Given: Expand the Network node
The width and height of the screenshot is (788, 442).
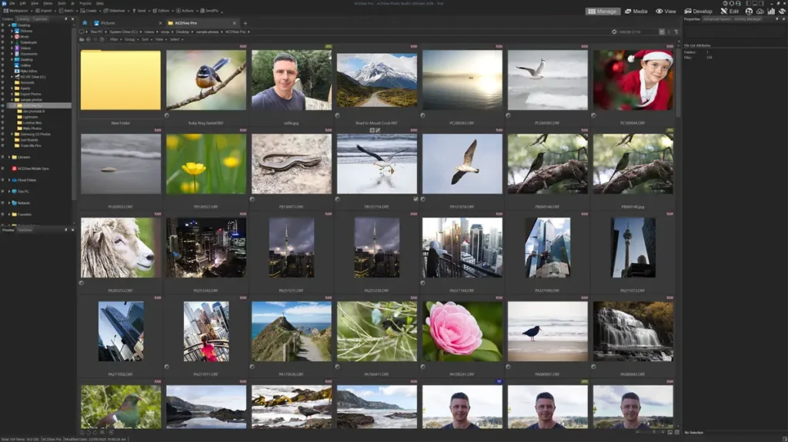Looking at the screenshot, I should coord(9,203).
